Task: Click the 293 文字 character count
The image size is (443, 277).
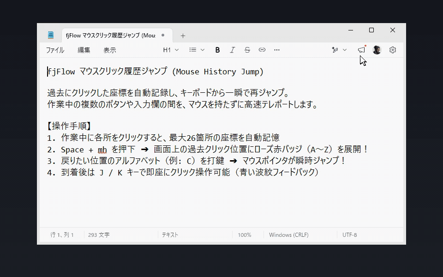Action: coord(99,235)
